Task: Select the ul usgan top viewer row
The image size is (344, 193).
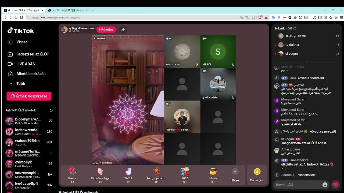Action: pos(307,54)
